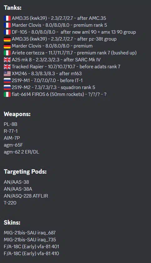Click the Skins: heading
Image resolution: width=151 pixels, height=263 pixels.
tap(12, 223)
